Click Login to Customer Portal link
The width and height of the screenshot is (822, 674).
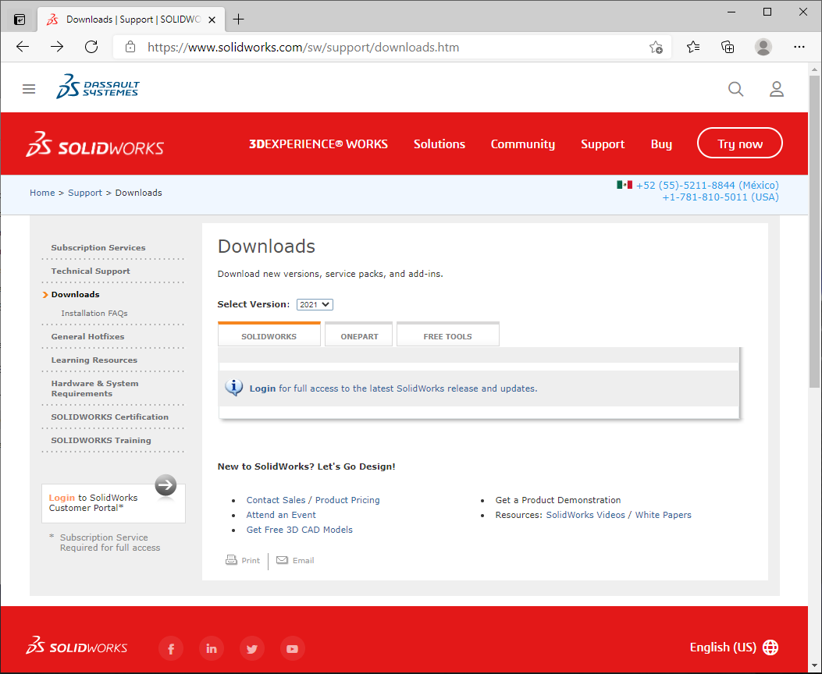62,498
